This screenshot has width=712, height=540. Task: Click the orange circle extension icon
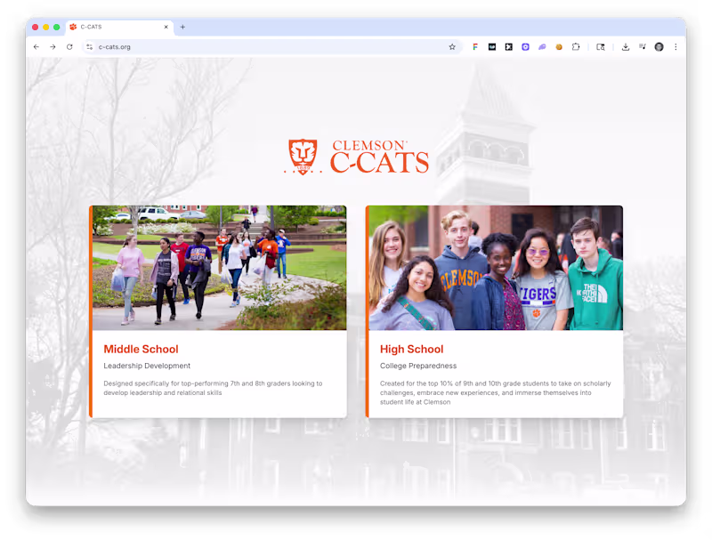click(558, 47)
